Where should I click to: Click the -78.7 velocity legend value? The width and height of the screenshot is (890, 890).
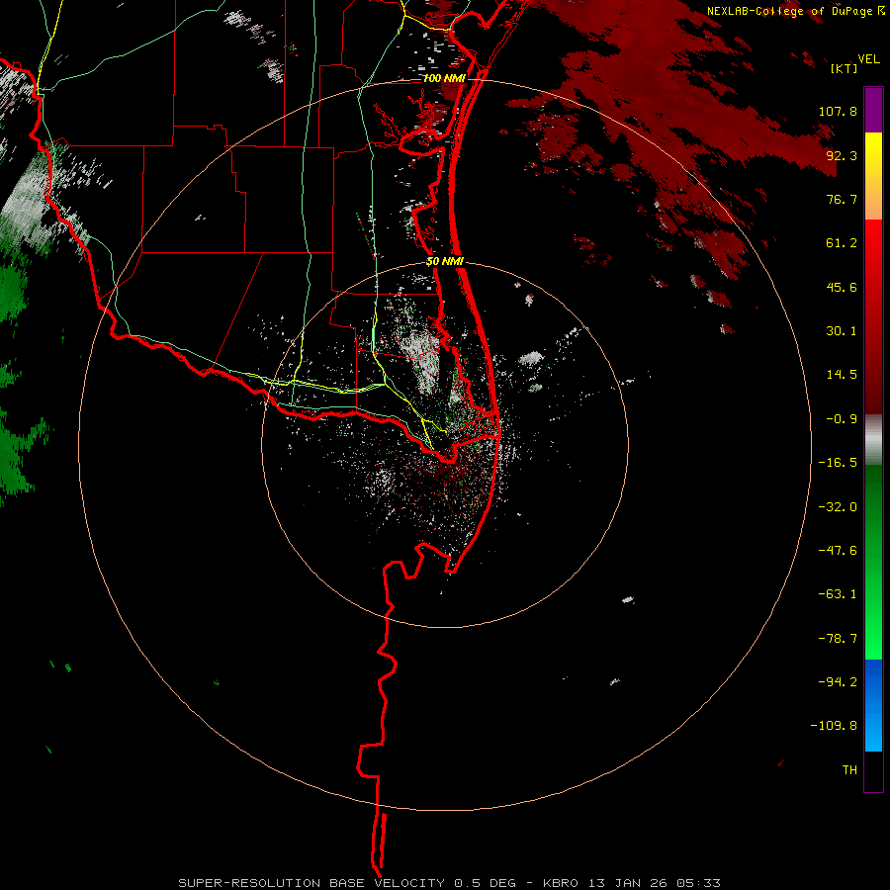pyautogui.click(x=838, y=639)
